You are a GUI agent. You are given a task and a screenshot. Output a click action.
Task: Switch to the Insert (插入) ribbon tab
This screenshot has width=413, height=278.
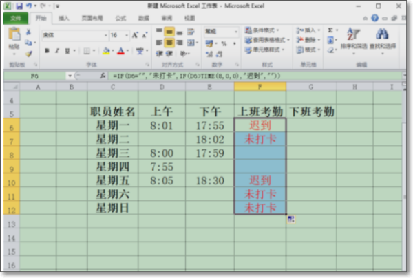[x=63, y=18]
